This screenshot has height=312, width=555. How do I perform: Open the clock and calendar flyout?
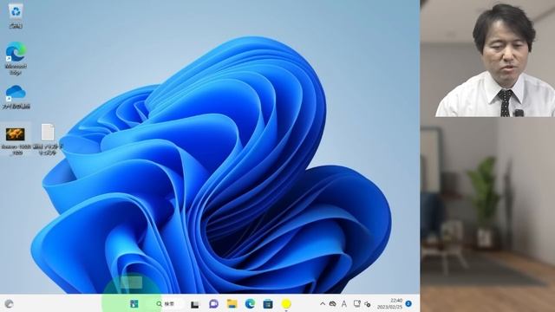[x=390, y=304]
